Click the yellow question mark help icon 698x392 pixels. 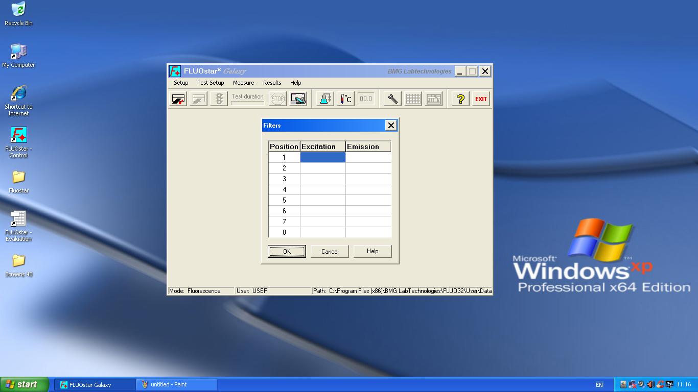click(x=460, y=99)
